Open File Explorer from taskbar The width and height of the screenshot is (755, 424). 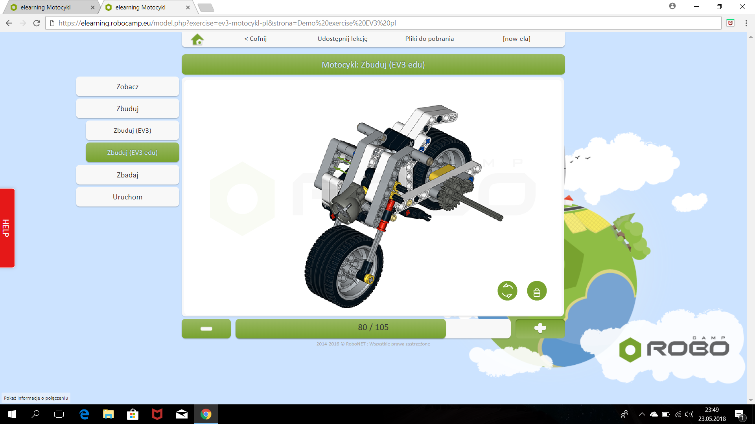pyautogui.click(x=109, y=414)
